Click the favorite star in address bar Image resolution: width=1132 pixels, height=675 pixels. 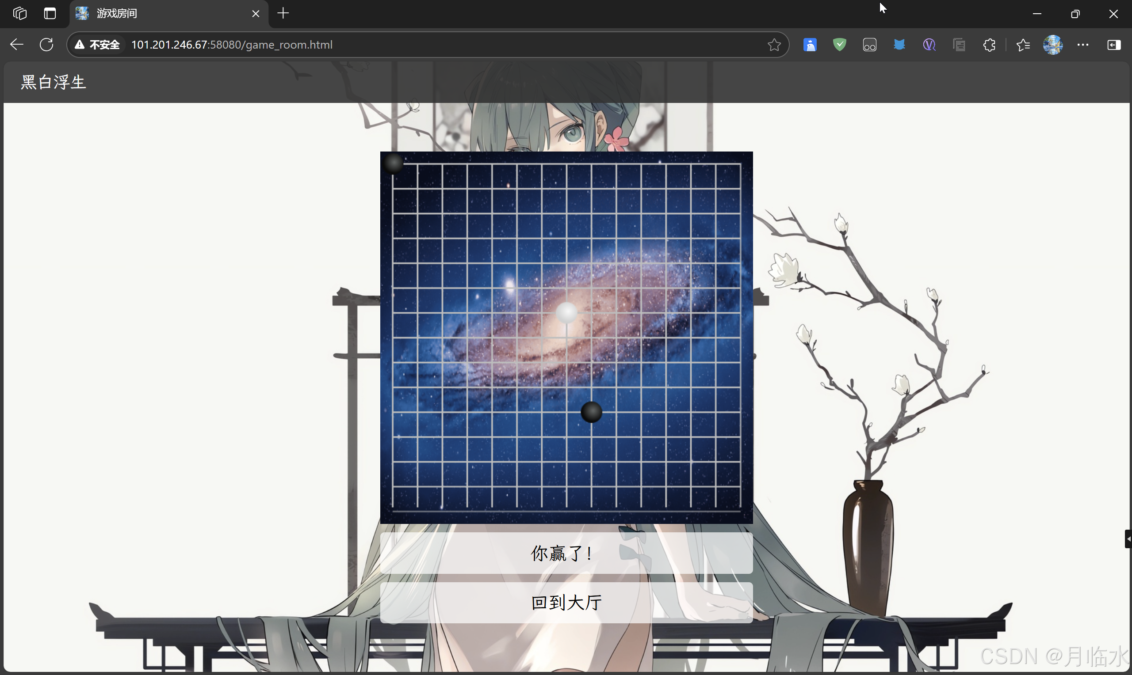tap(774, 45)
